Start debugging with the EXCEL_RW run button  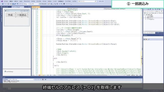43,4
